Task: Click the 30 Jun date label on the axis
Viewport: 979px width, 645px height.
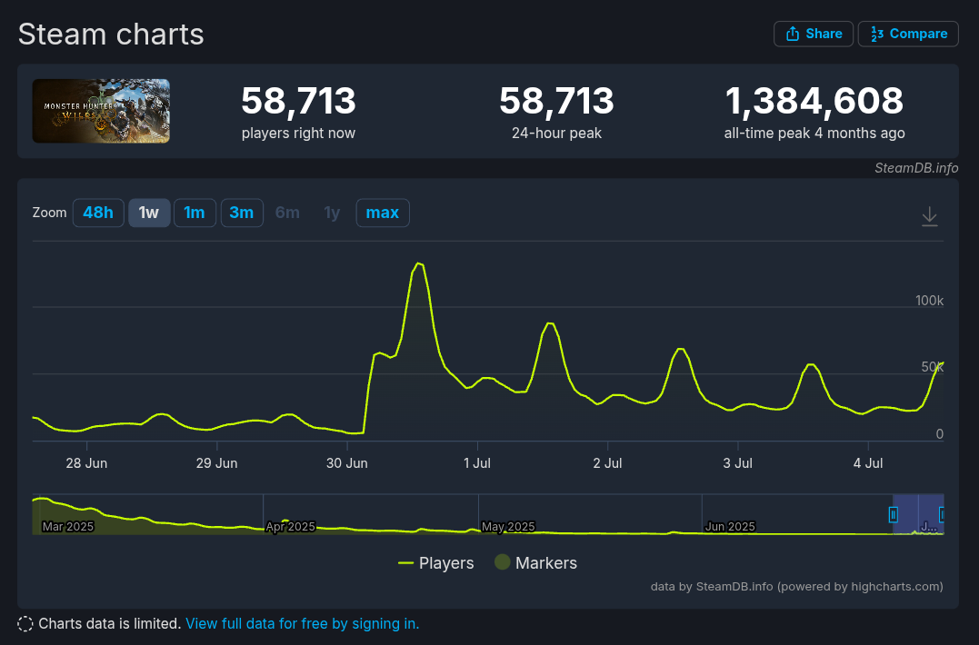Action: tap(347, 463)
